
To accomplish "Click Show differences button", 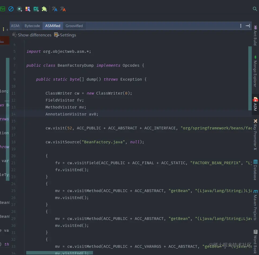I will 32,35.
